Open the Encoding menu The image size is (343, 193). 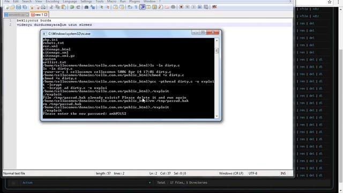pyautogui.click(x=53, y=2)
